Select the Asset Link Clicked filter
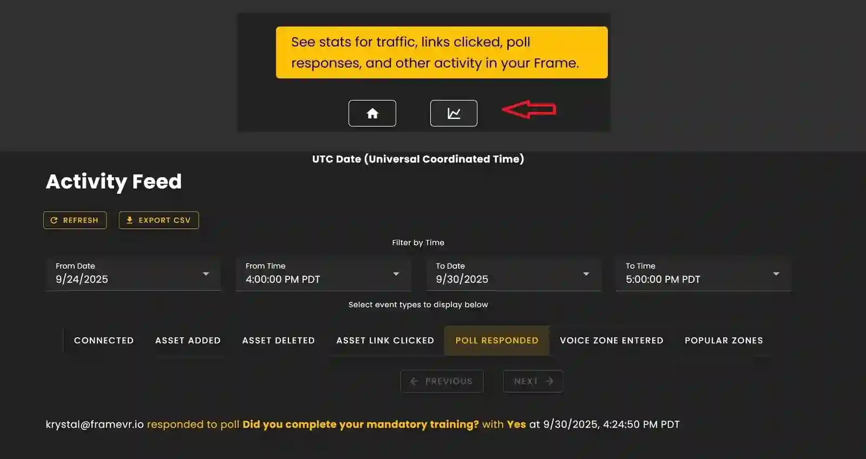The image size is (866, 459). (385, 341)
